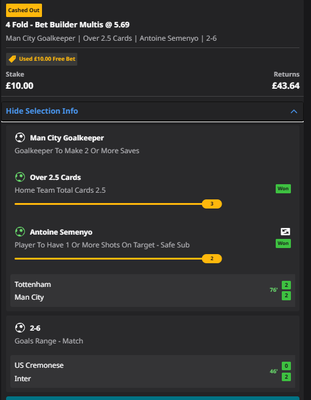The width and height of the screenshot is (311, 400).
Task: Click Tottenham's score box showing 2
Action: tap(286, 285)
